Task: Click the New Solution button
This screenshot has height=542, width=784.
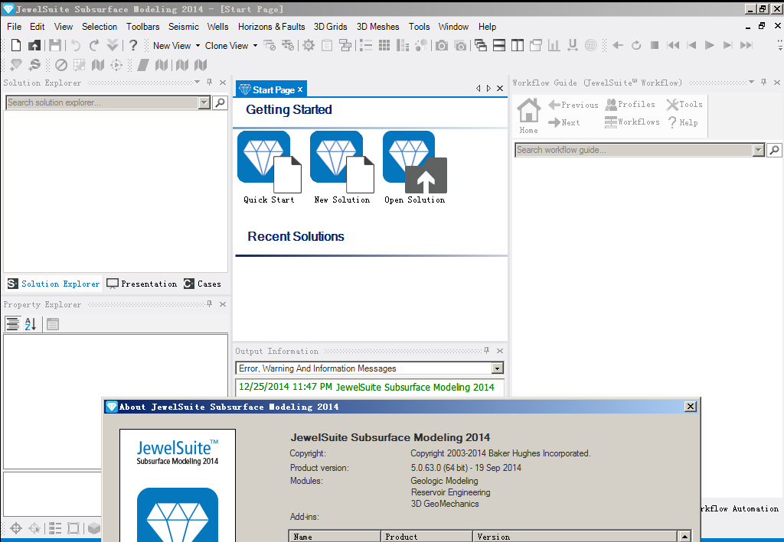Action: pos(342,167)
